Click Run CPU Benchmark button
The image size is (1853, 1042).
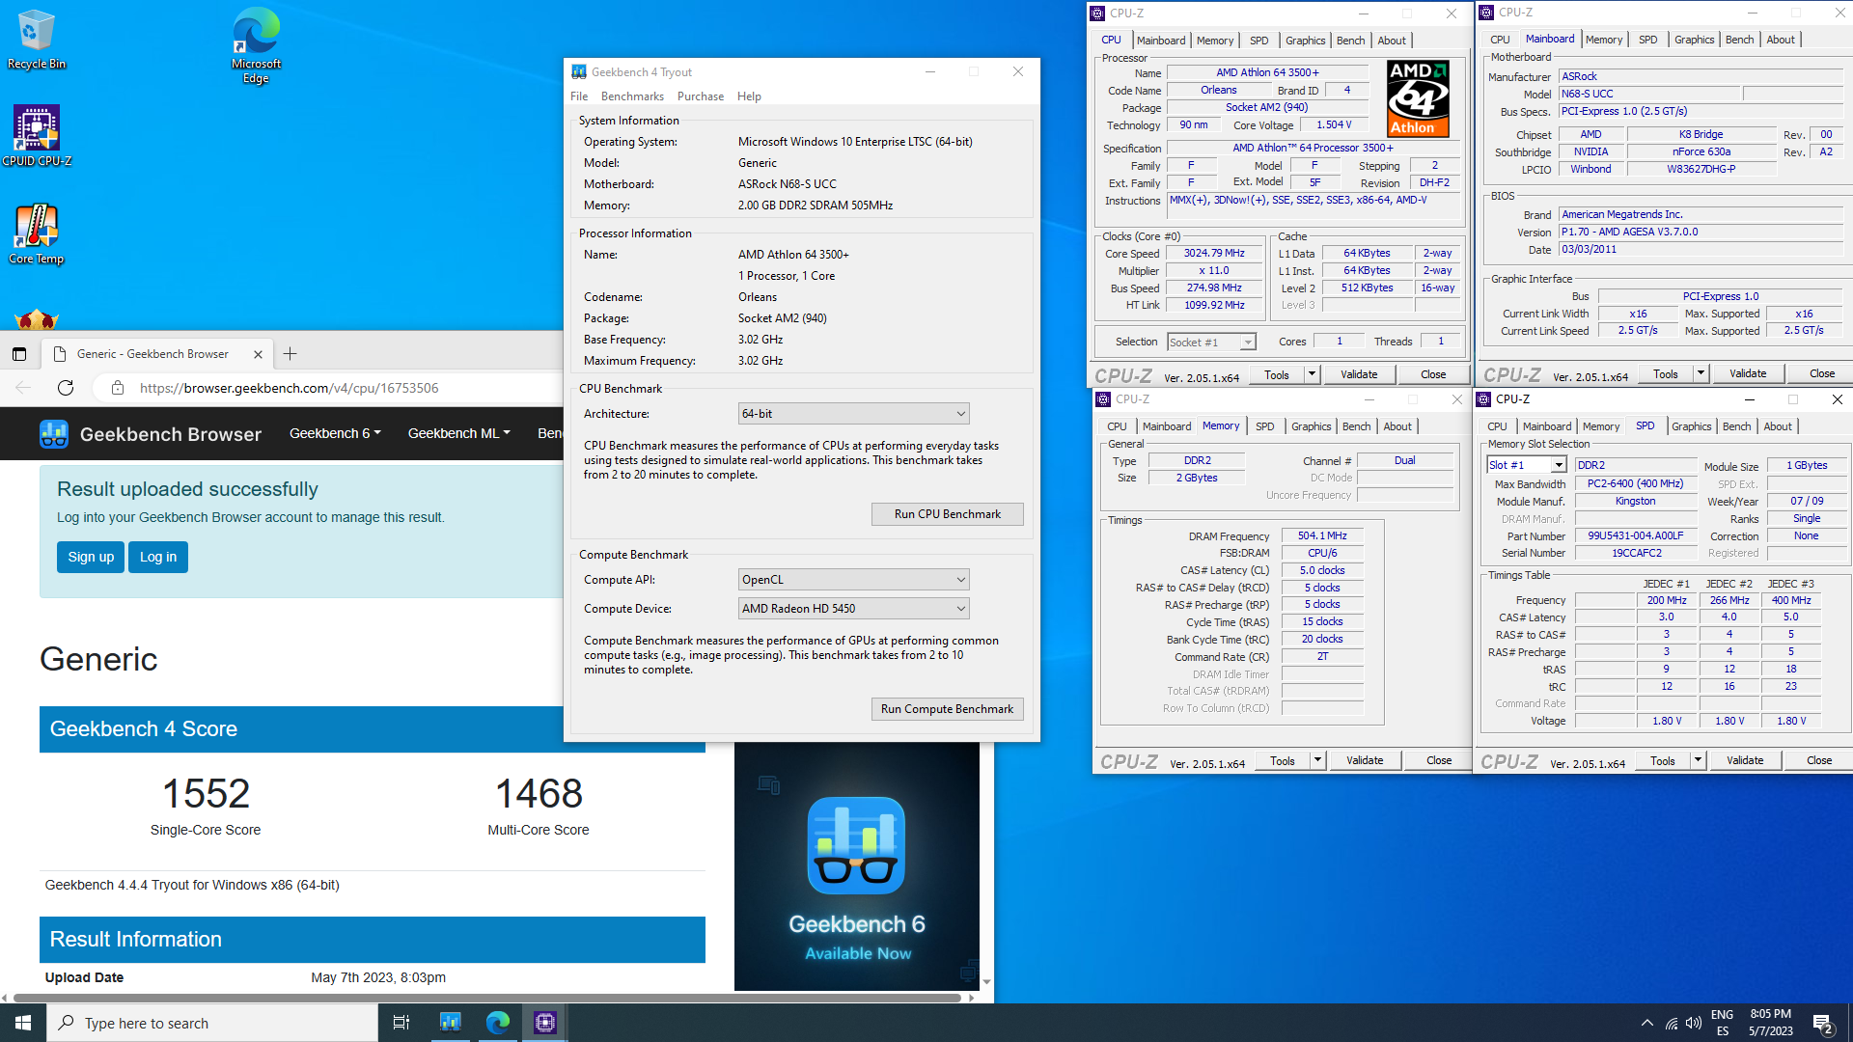coord(947,514)
